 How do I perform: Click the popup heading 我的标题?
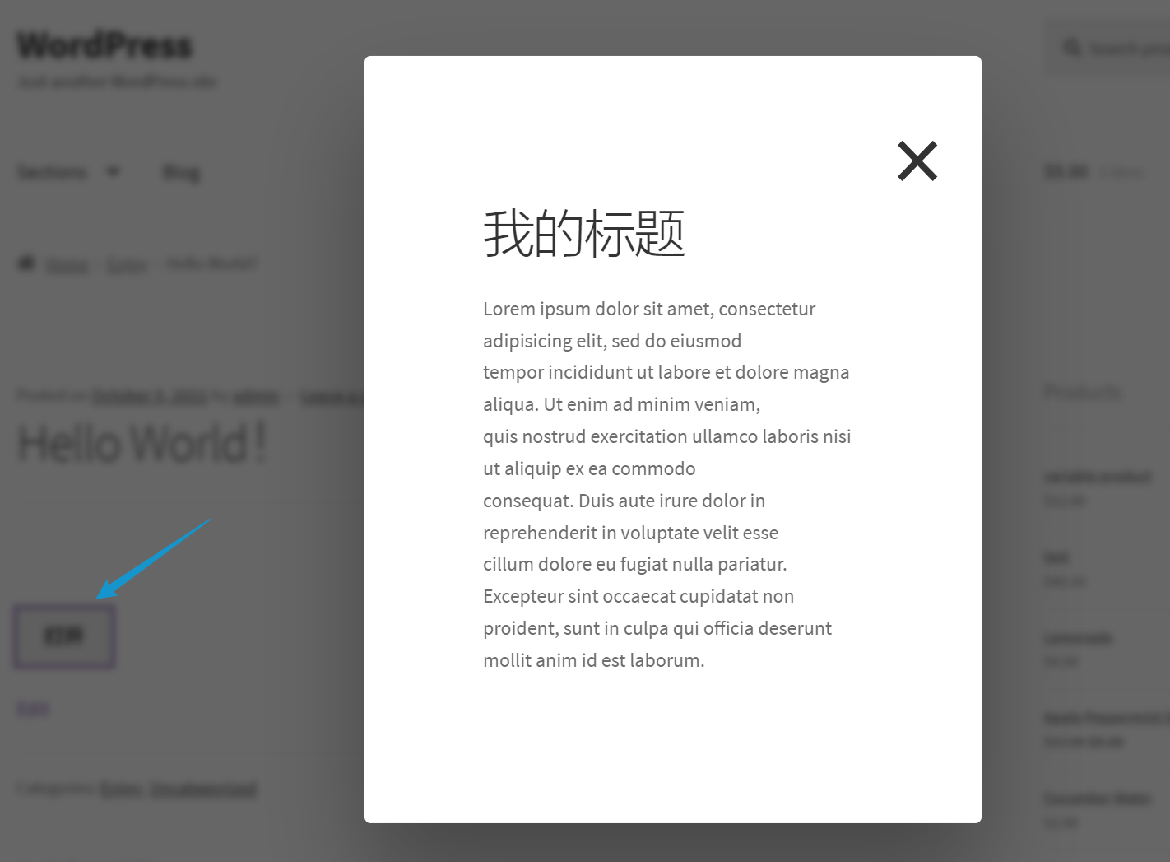tap(584, 234)
